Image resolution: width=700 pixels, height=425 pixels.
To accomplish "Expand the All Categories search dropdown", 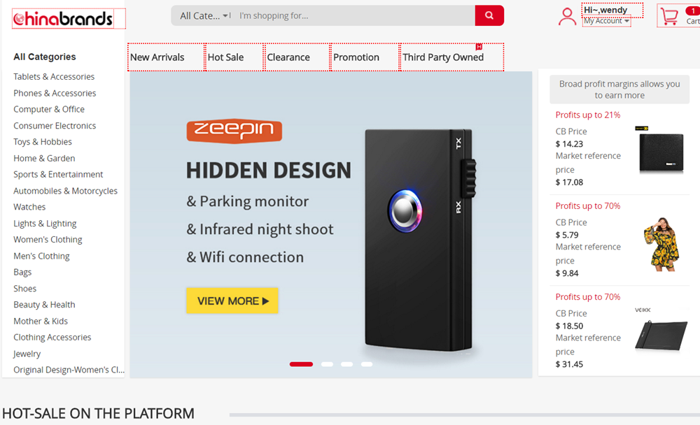I will pos(204,15).
